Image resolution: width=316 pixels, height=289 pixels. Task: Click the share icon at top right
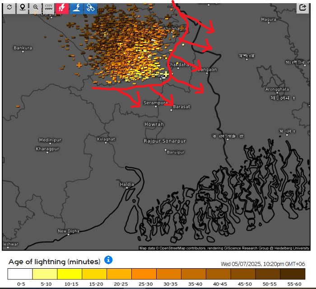[x=302, y=8]
